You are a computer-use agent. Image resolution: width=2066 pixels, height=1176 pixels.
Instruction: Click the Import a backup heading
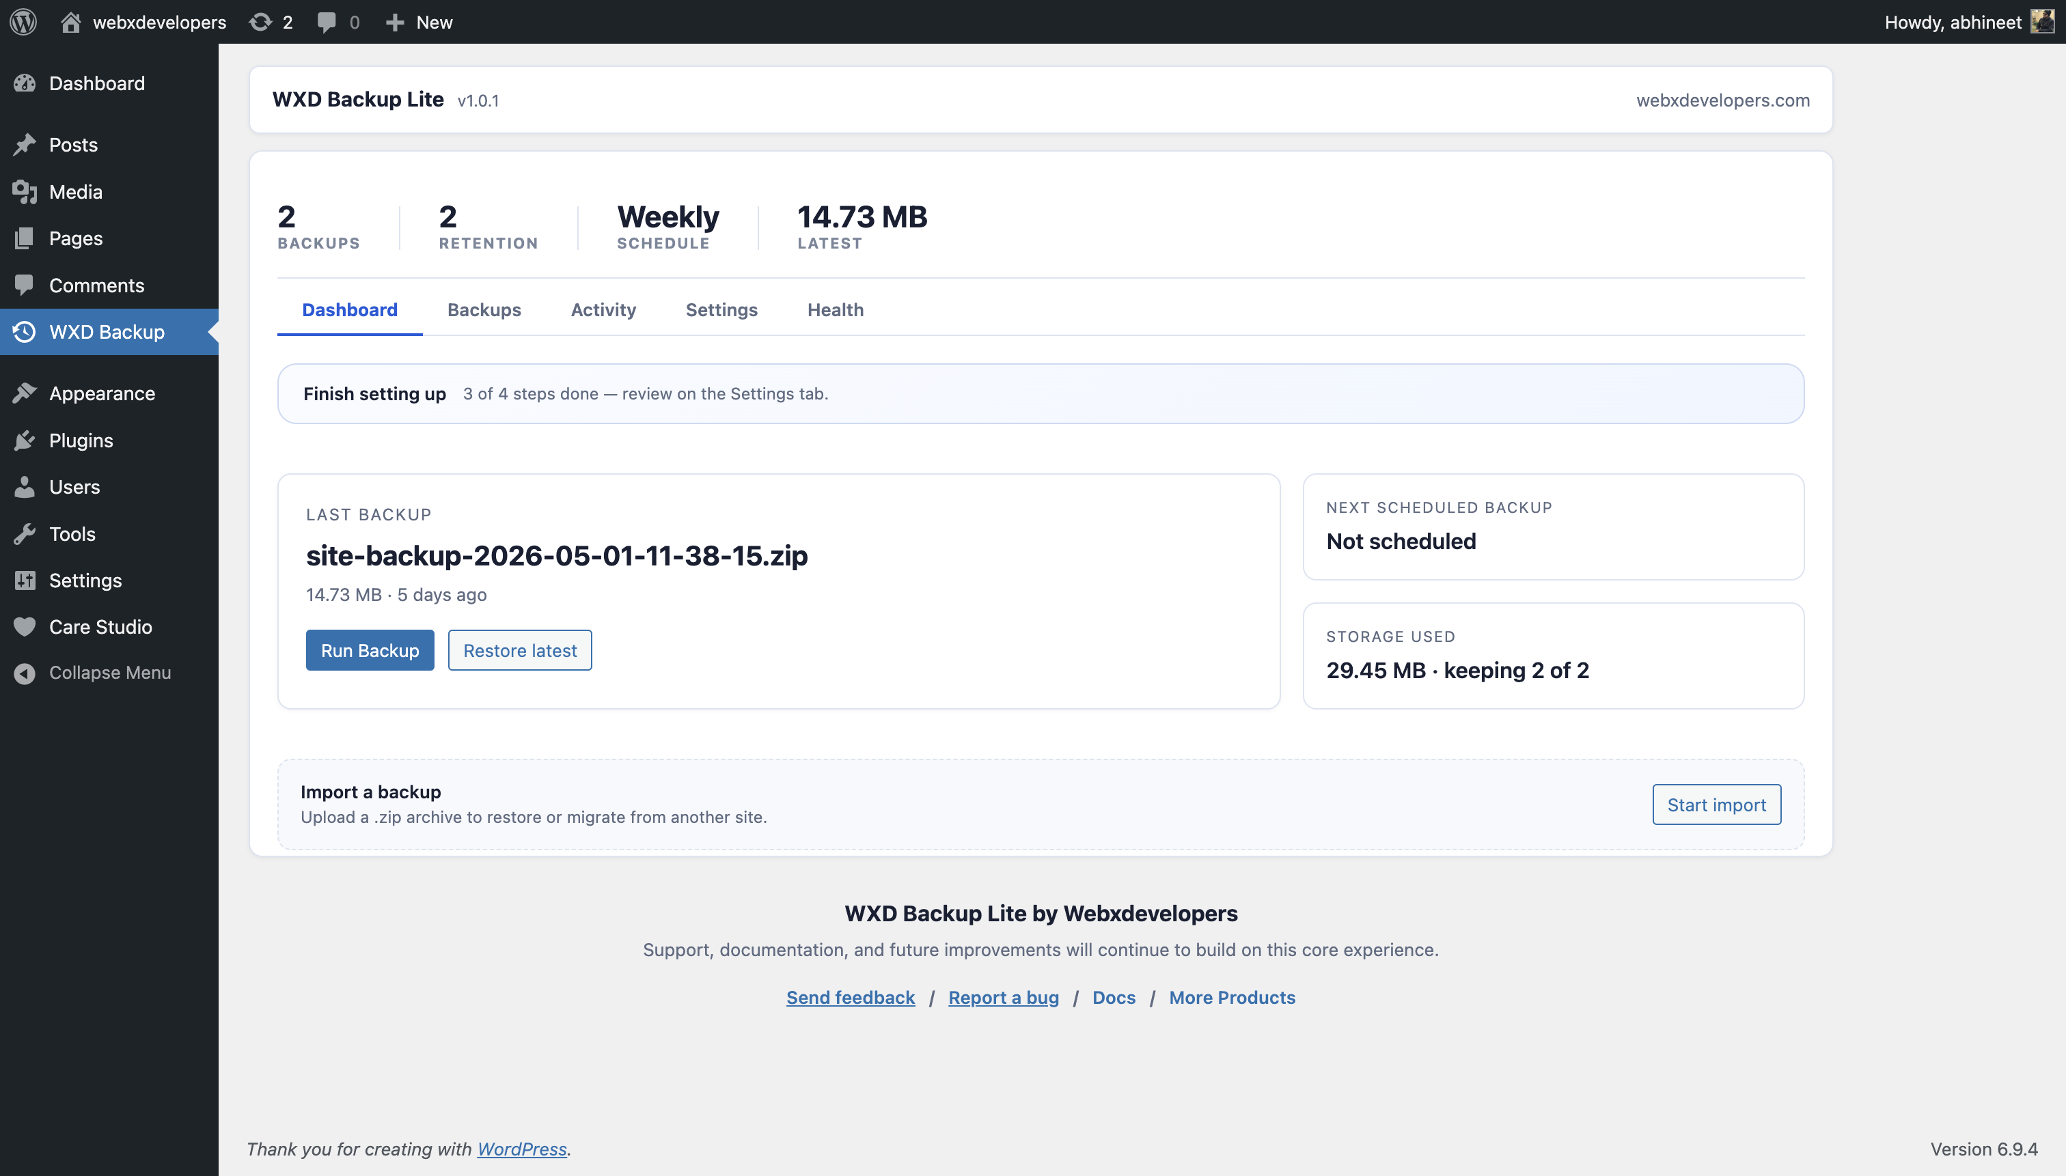371,792
